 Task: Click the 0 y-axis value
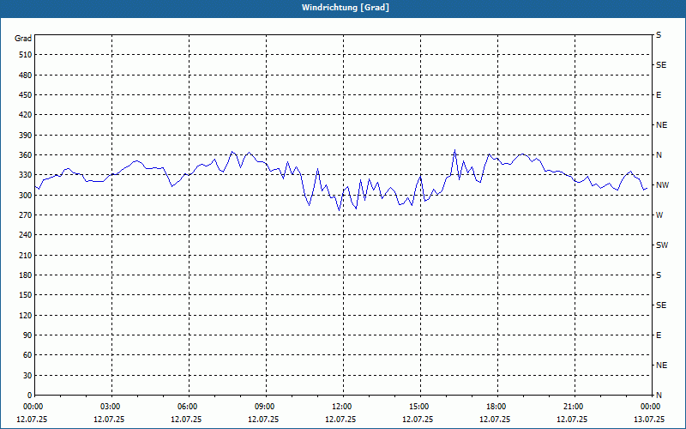[x=30, y=395]
